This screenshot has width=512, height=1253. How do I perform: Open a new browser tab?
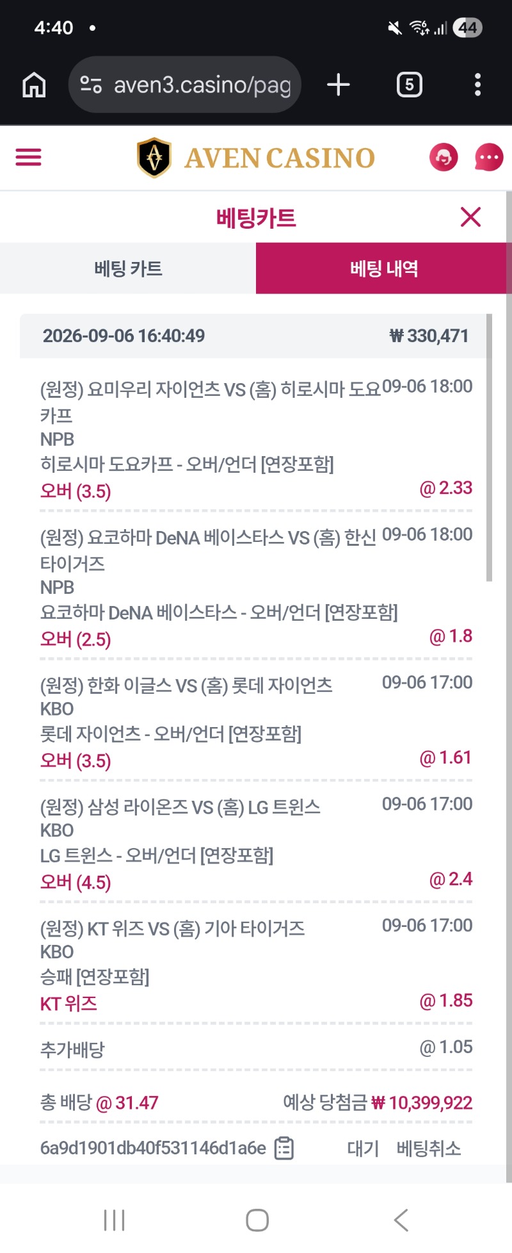pyautogui.click(x=339, y=85)
